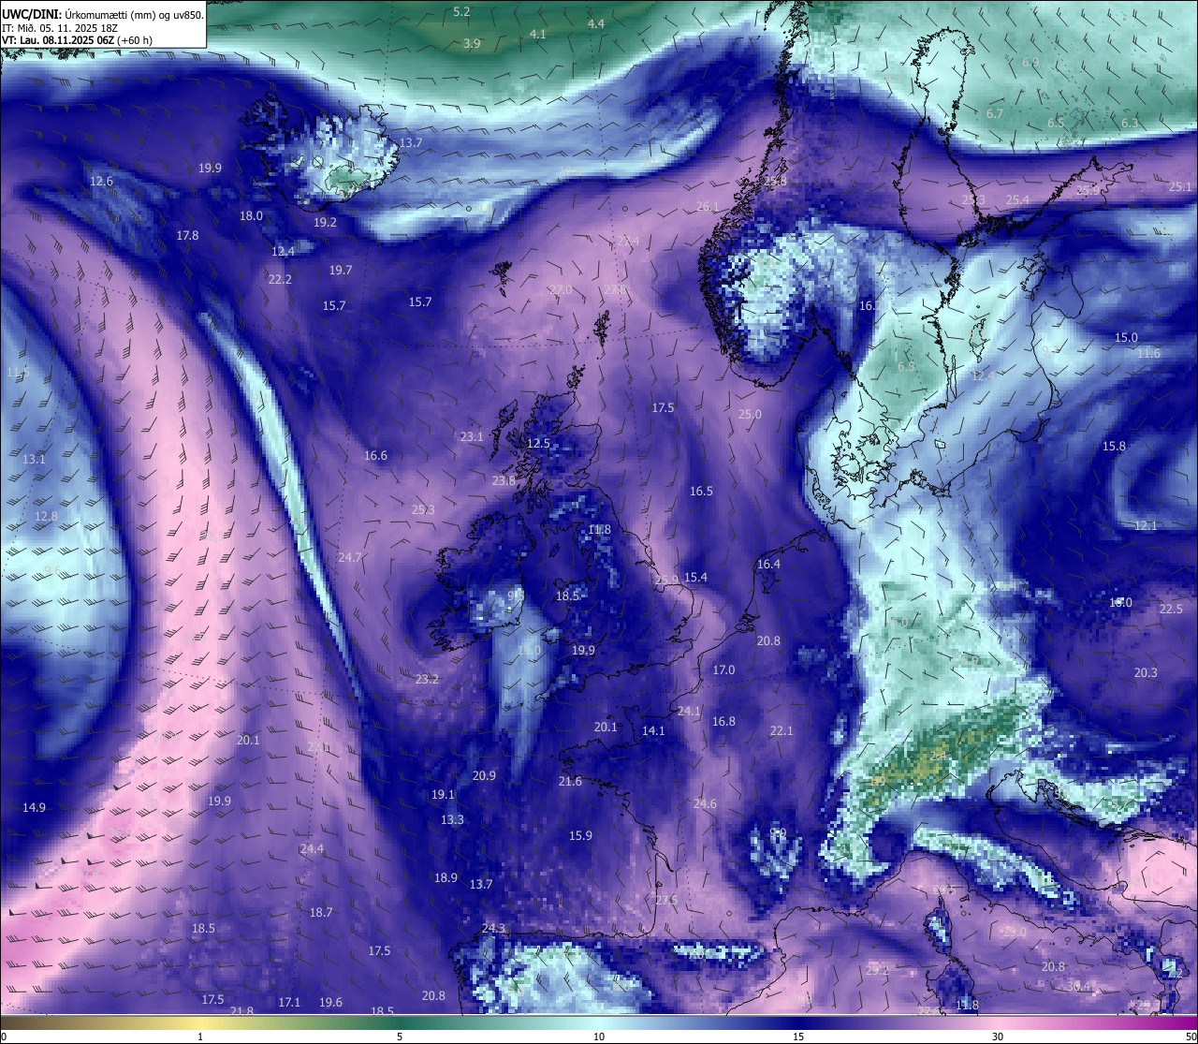Click the value "15.9" over France

tap(580, 835)
